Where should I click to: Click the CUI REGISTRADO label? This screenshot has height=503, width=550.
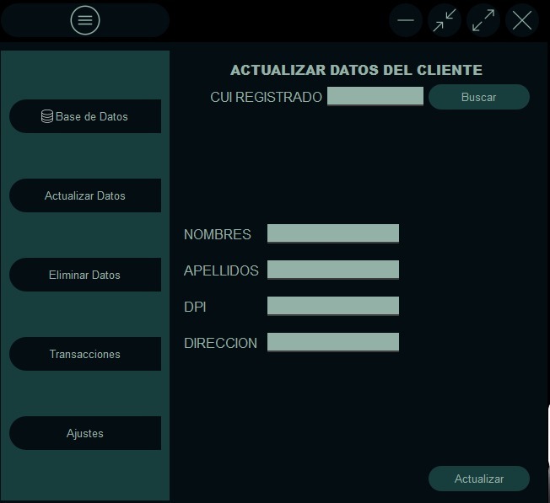266,98
